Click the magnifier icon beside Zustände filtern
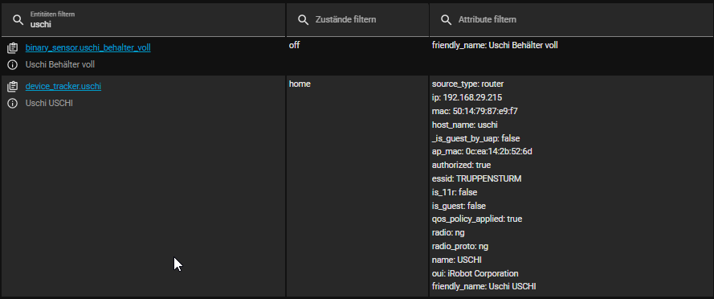The image size is (714, 299). click(303, 20)
